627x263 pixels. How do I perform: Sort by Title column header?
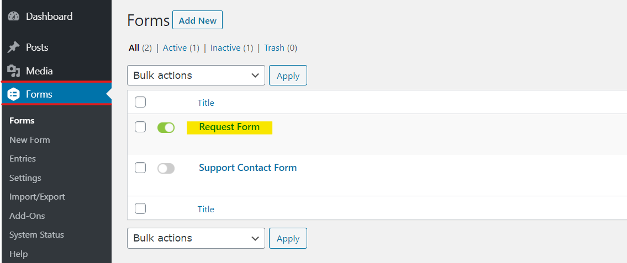tap(206, 103)
